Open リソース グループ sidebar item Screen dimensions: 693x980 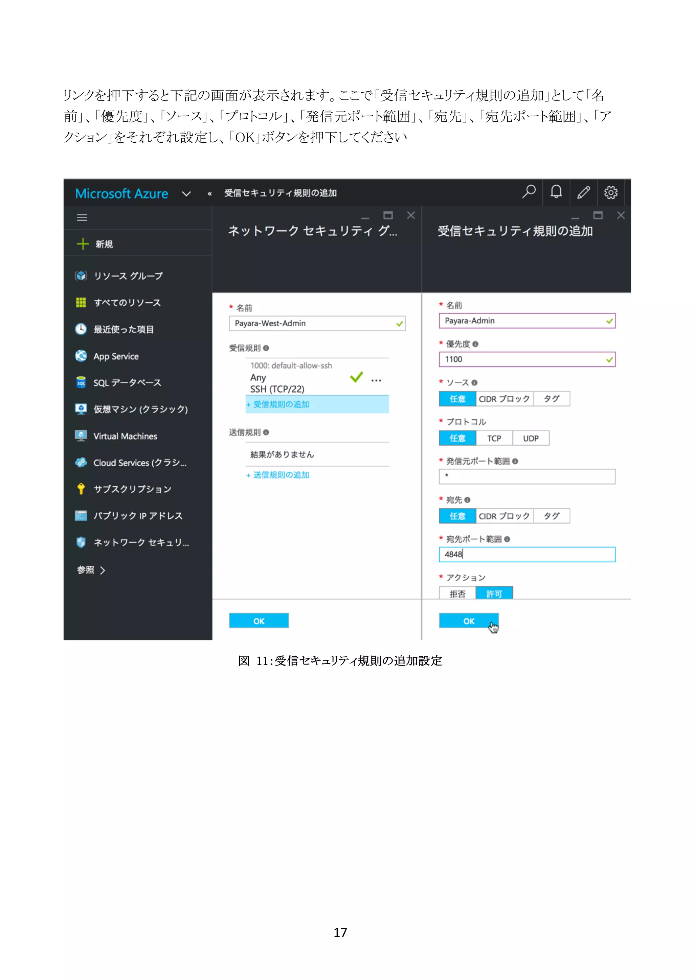[x=128, y=276]
